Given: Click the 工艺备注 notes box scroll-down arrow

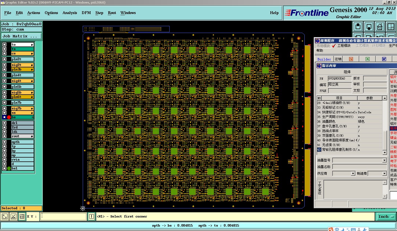Looking at the screenshot, I should click(x=385, y=196).
